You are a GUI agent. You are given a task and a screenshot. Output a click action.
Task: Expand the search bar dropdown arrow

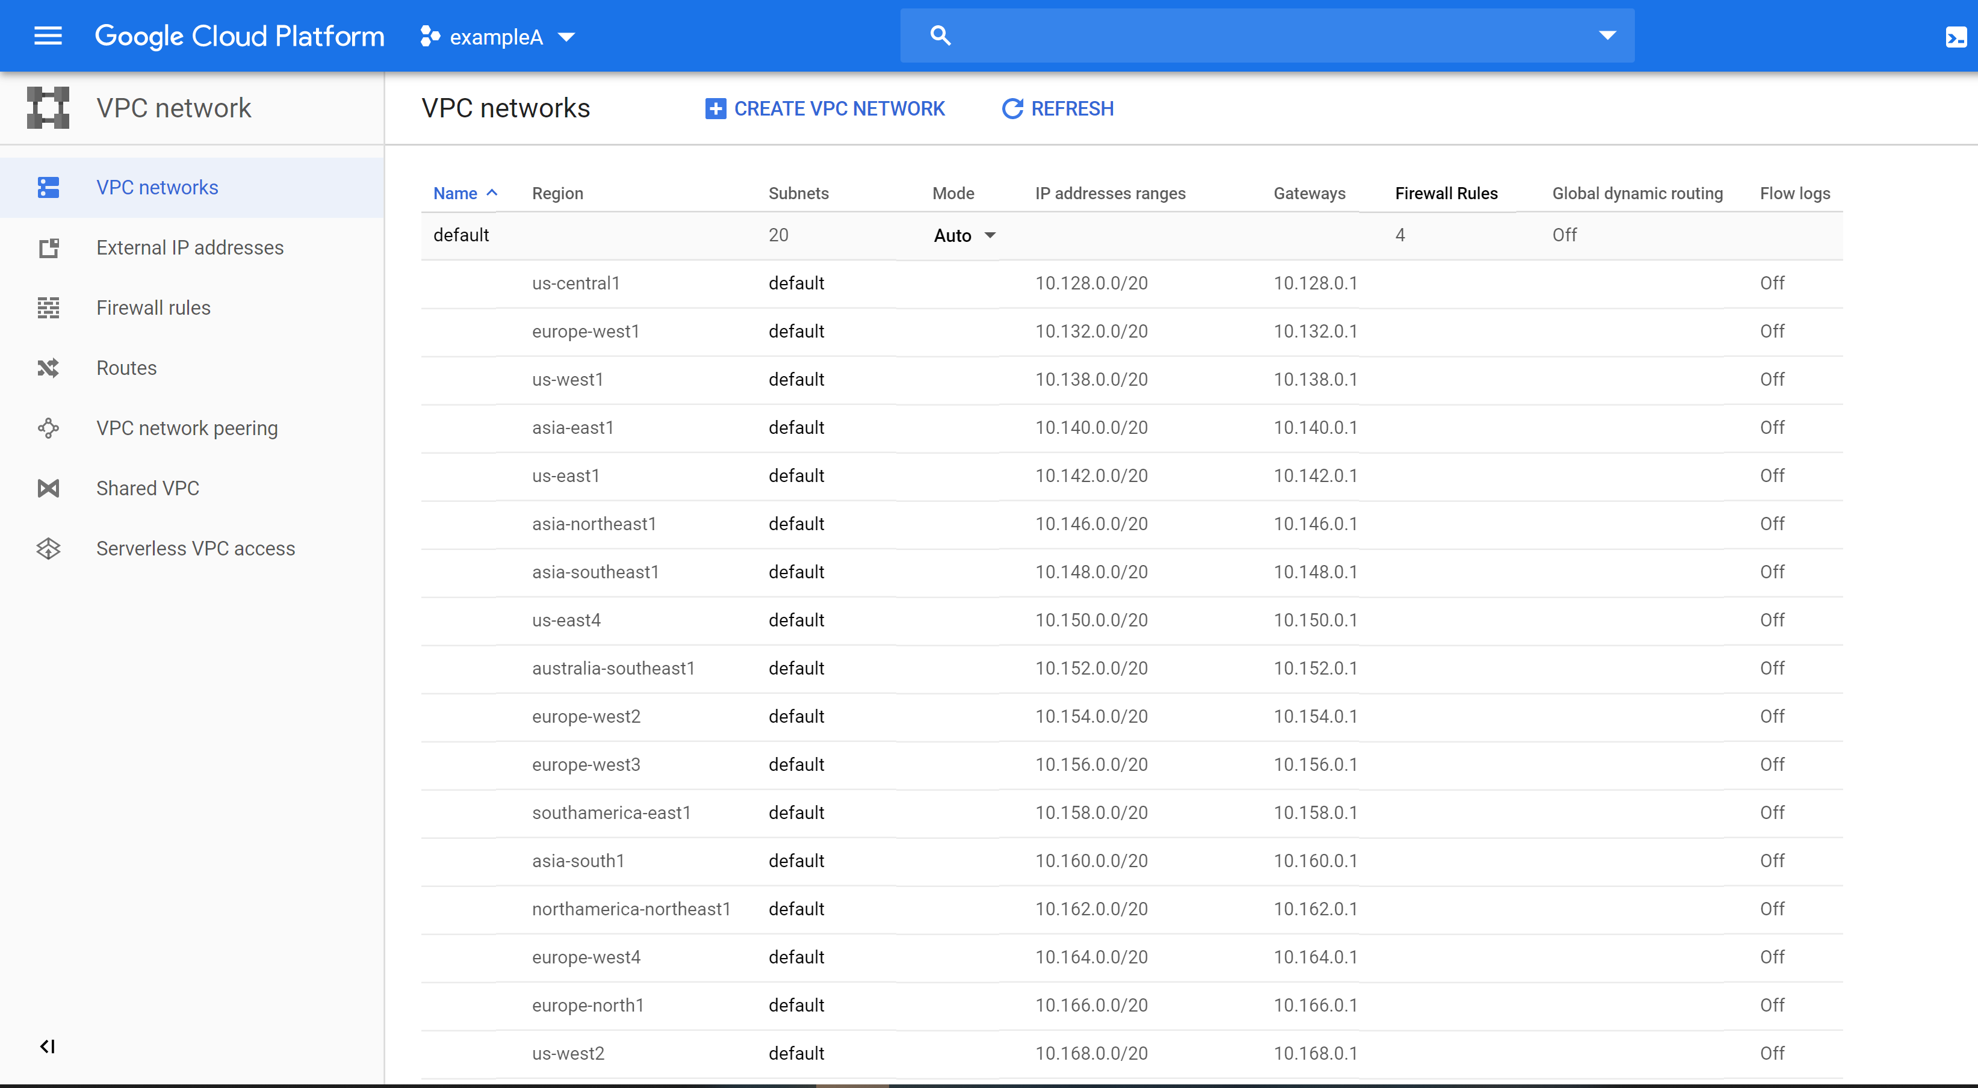click(1607, 36)
